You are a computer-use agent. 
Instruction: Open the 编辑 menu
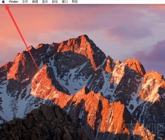point(35,2)
